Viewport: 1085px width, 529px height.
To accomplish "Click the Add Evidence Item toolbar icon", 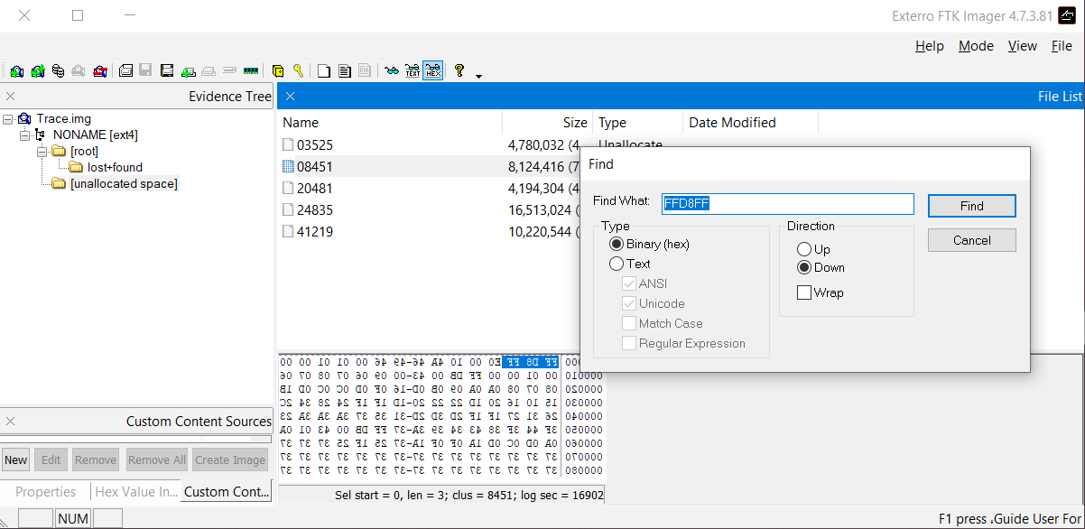I will (17, 70).
